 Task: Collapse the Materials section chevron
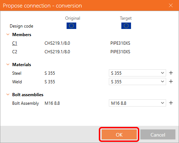[x=8, y=64]
